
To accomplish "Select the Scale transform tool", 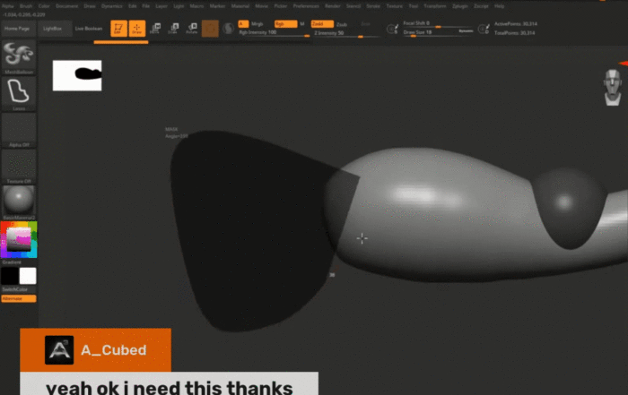I will pos(172,29).
